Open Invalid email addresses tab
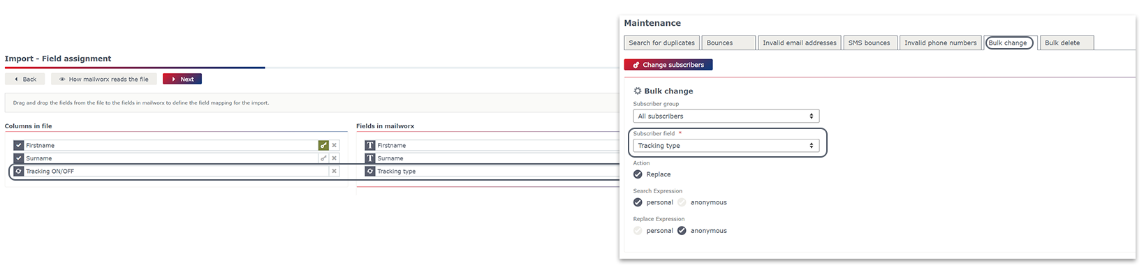Screen dimensions: 1144x272 [x=800, y=43]
